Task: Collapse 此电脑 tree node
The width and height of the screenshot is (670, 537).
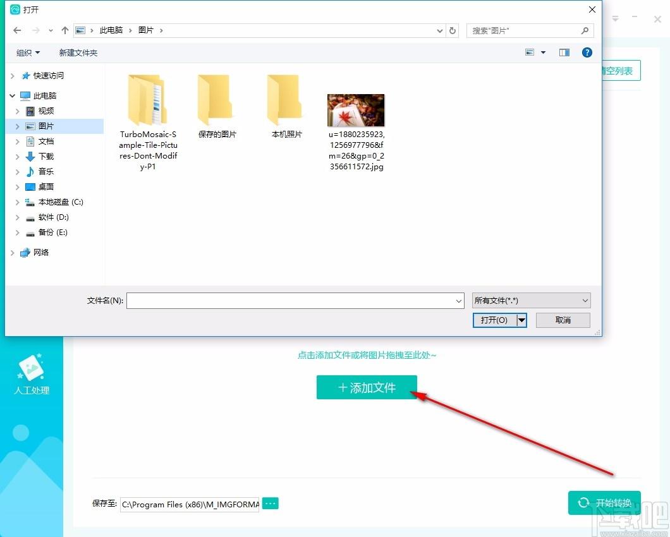Action: (x=13, y=95)
